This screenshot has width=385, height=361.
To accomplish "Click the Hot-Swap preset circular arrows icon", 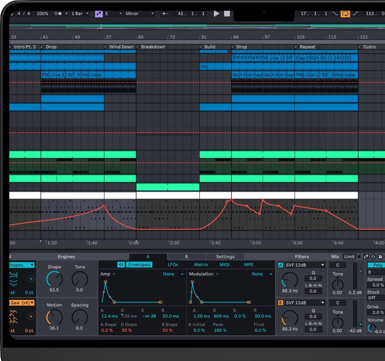I will click(373, 256).
